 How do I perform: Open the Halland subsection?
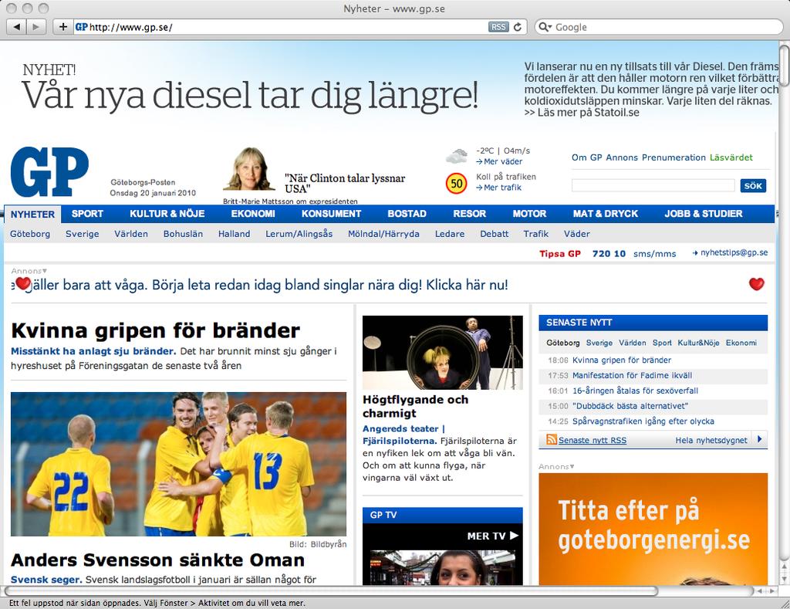(235, 234)
